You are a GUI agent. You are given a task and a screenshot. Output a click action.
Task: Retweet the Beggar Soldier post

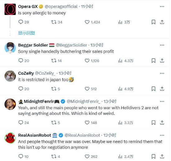click(54, 61)
